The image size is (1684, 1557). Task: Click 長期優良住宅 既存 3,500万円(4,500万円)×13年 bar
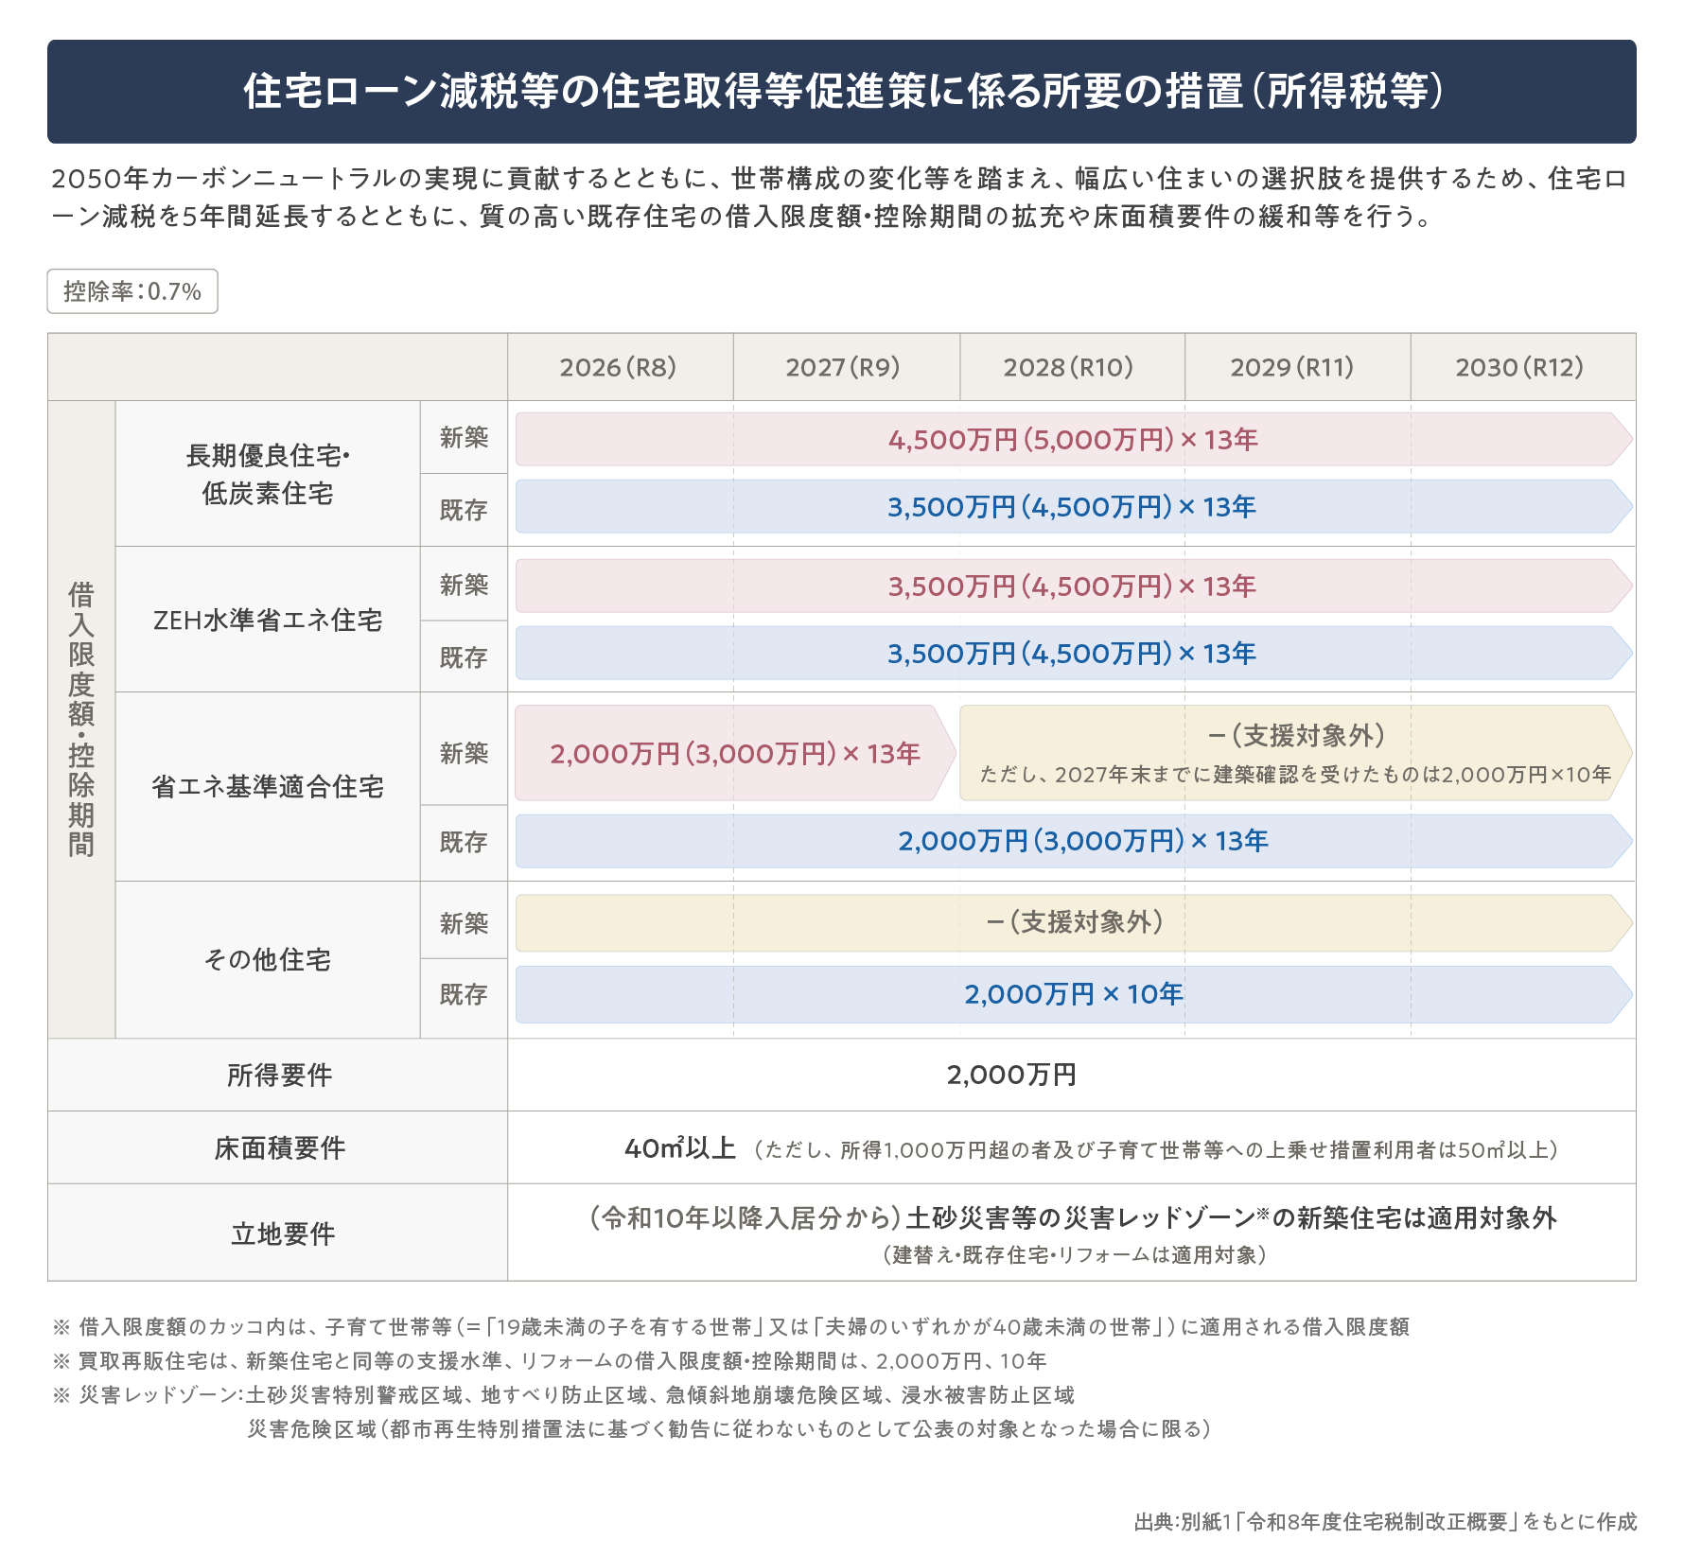click(x=1074, y=507)
